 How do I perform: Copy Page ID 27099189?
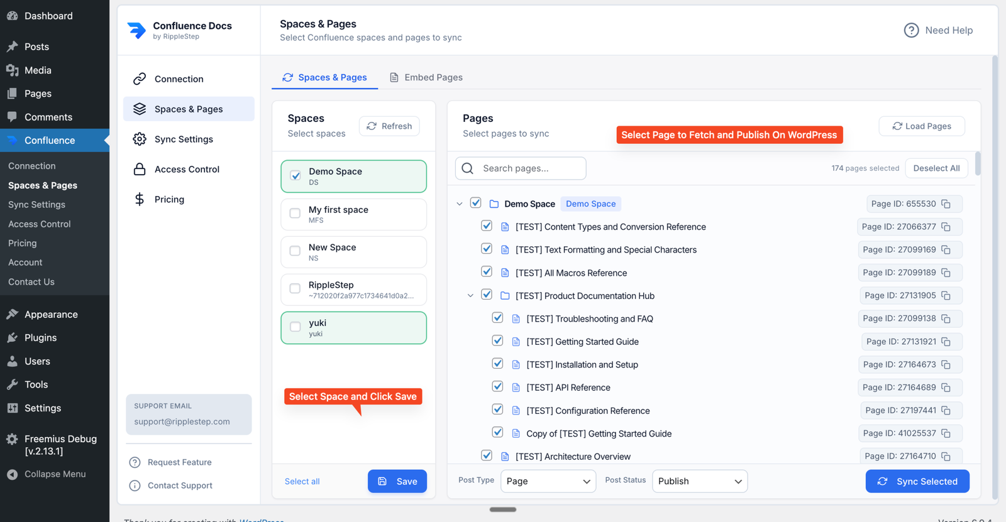click(946, 273)
